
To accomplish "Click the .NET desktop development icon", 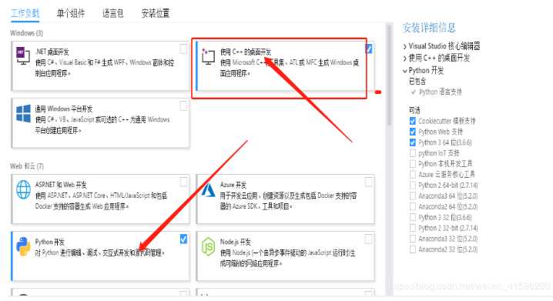I will click(23, 55).
